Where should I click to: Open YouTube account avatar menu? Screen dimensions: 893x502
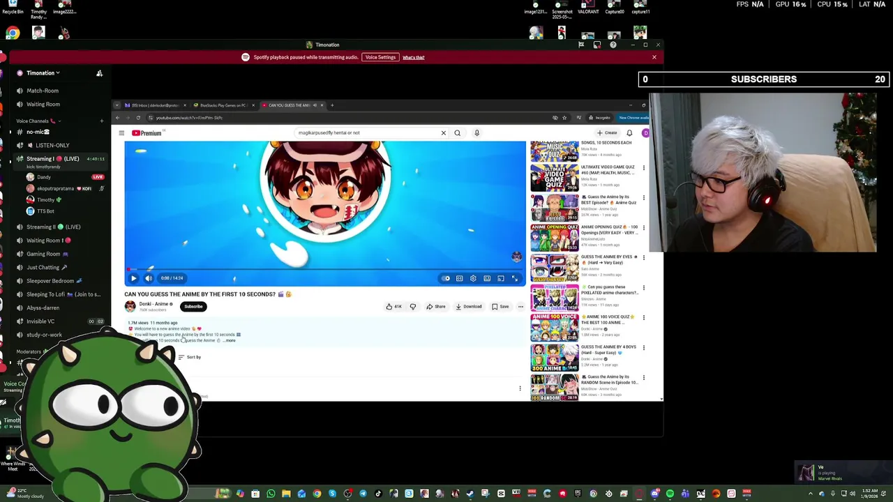[x=645, y=132]
